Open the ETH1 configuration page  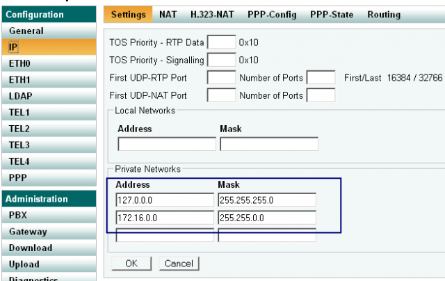click(49, 80)
